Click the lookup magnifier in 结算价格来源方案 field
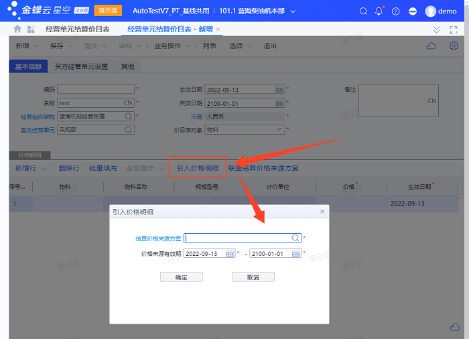 click(295, 238)
